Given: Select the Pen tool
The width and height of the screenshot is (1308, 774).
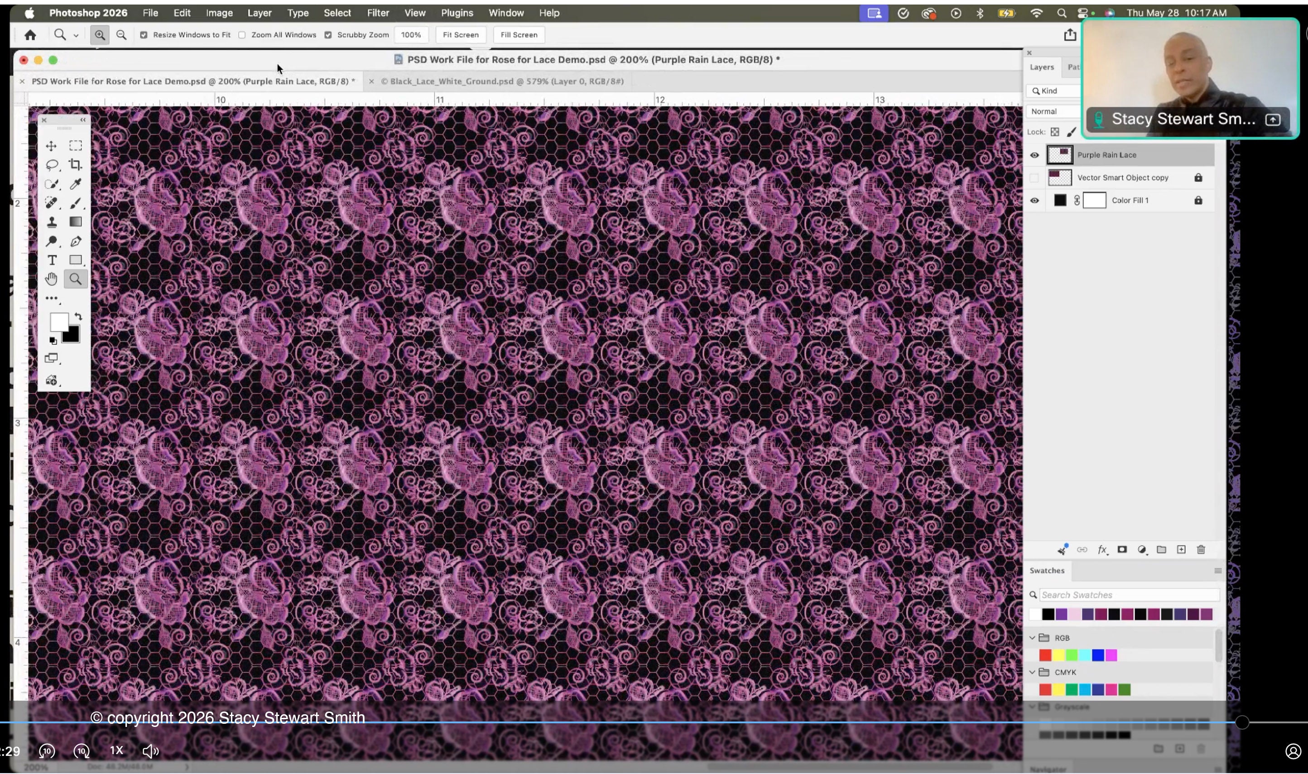Looking at the screenshot, I should pyautogui.click(x=76, y=241).
